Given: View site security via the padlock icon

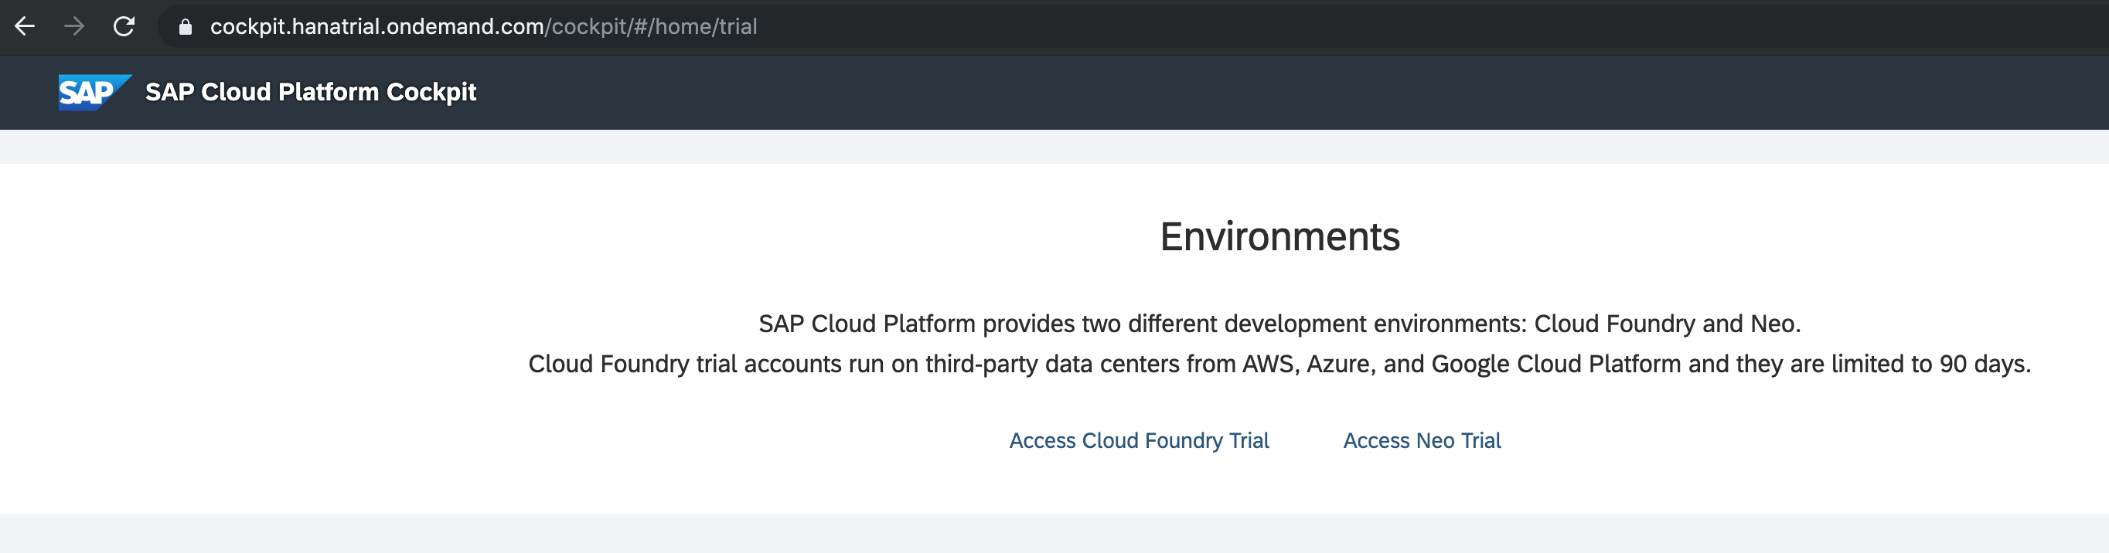Looking at the screenshot, I should tap(185, 27).
